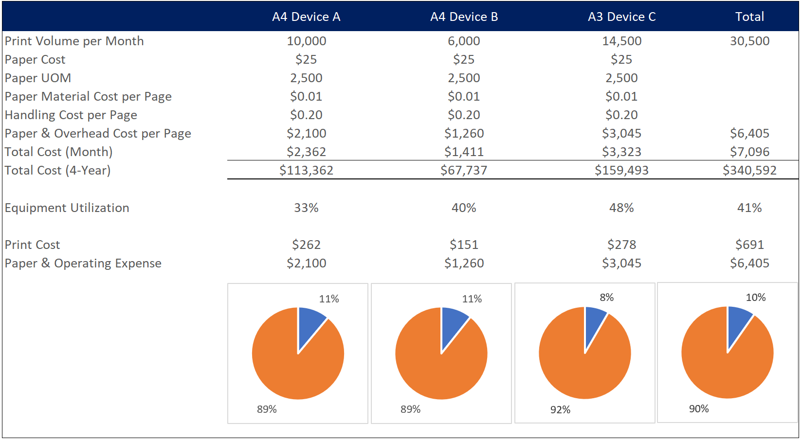This screenshot has width=802, height=441.
Task: Click the $340,592 grand total value
Action: pyautogui.click(x=748, y=170)
